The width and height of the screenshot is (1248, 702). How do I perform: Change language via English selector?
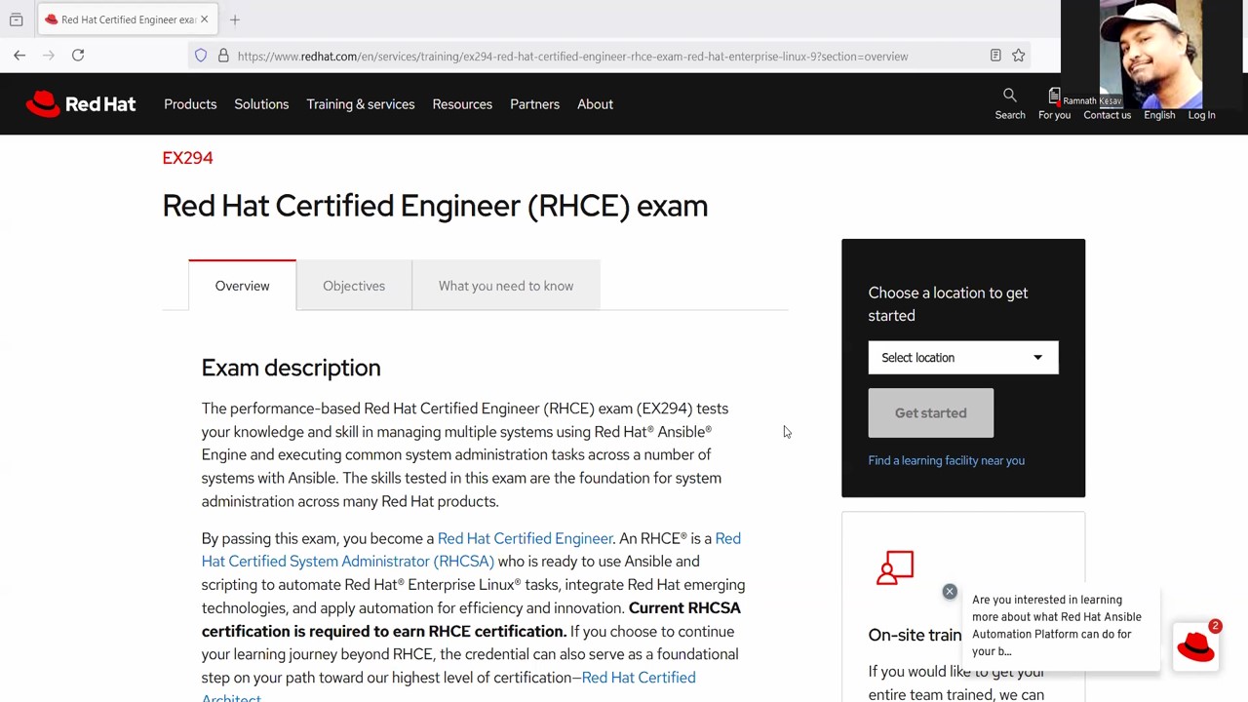[1159, 115]
